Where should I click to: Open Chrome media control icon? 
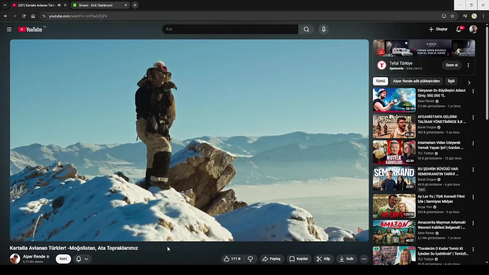(465, 16)
